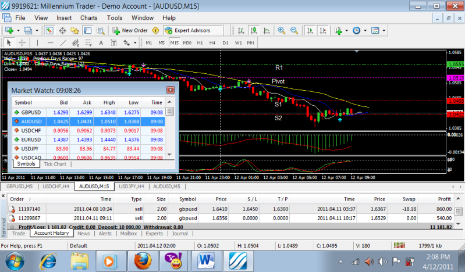Switch chart to M30 timeframe

(187, 43)
